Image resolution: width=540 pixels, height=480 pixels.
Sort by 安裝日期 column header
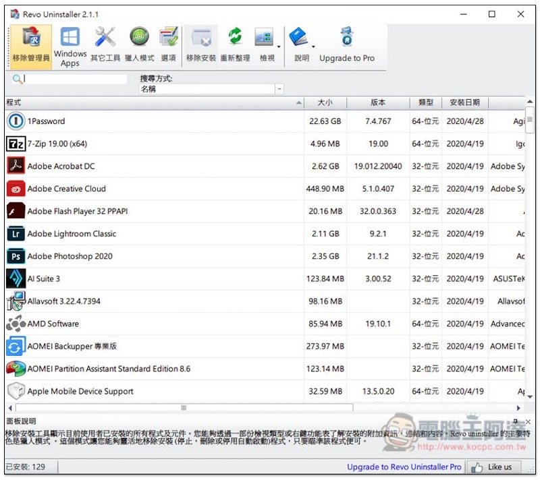click(x=464, y=102)
